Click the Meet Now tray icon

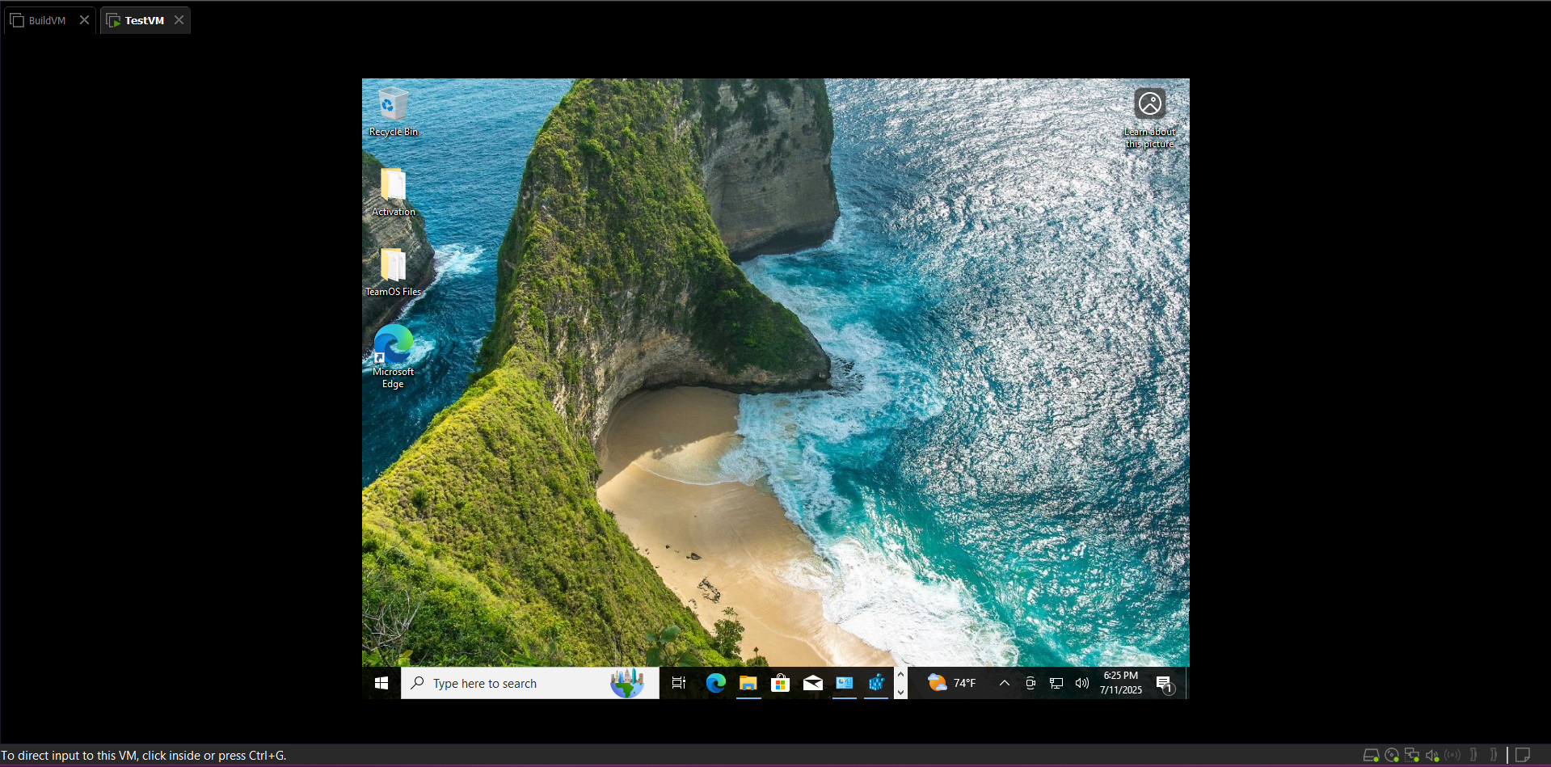[1030, 684]
